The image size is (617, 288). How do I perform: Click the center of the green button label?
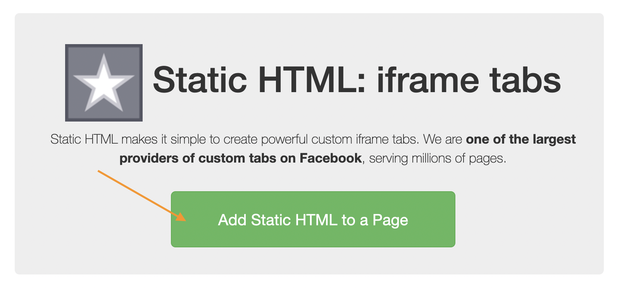tap(313, 219)
